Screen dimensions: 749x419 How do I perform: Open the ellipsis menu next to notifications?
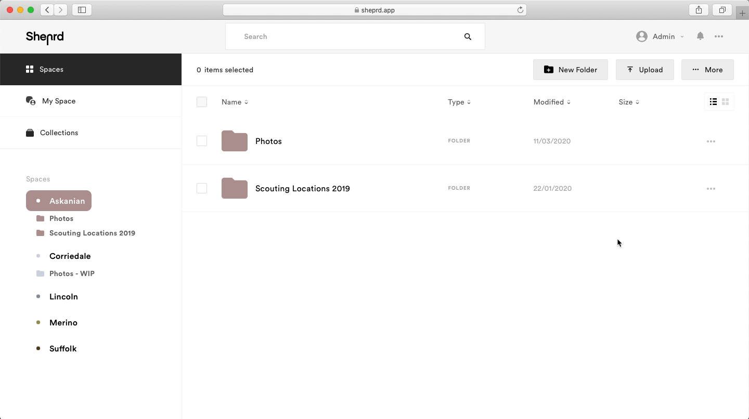click(720, 36)
